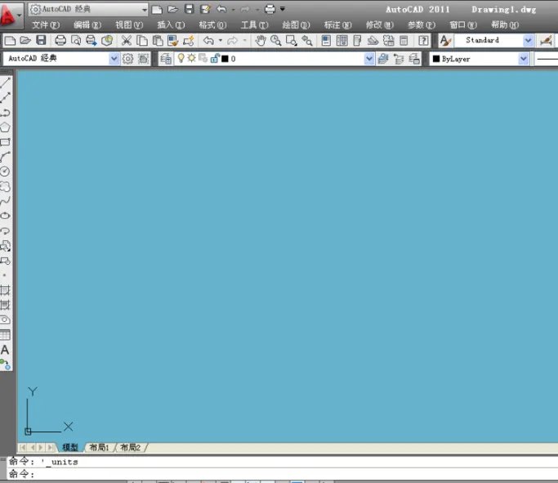Select the Rectangle draw tool
Viewport: 558px width, 483px height.
coord(6,141)
